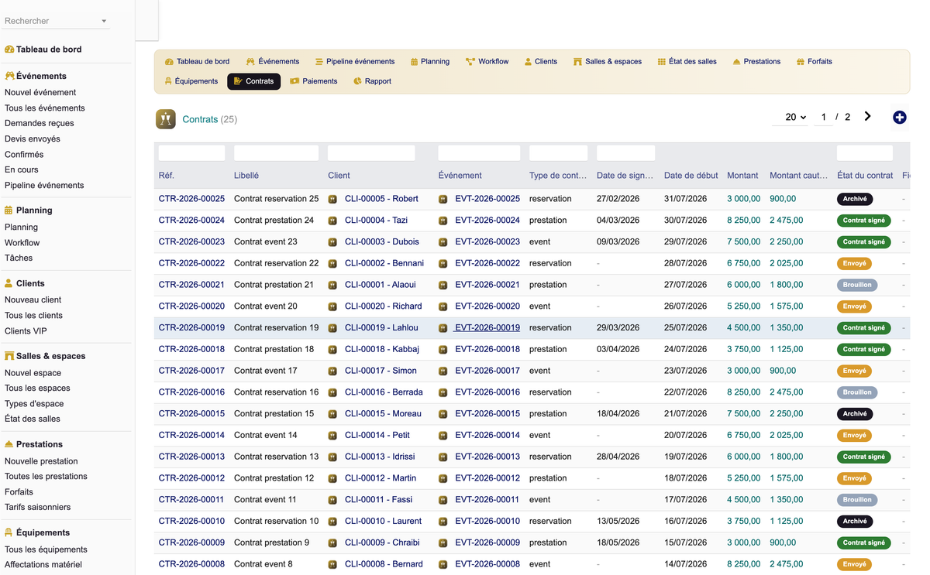Screen dimensions: 930x575
Task: Click amount 8 250,00 for CTR-2026-00024
Action: pyautogui.click(x=743, y=221)
